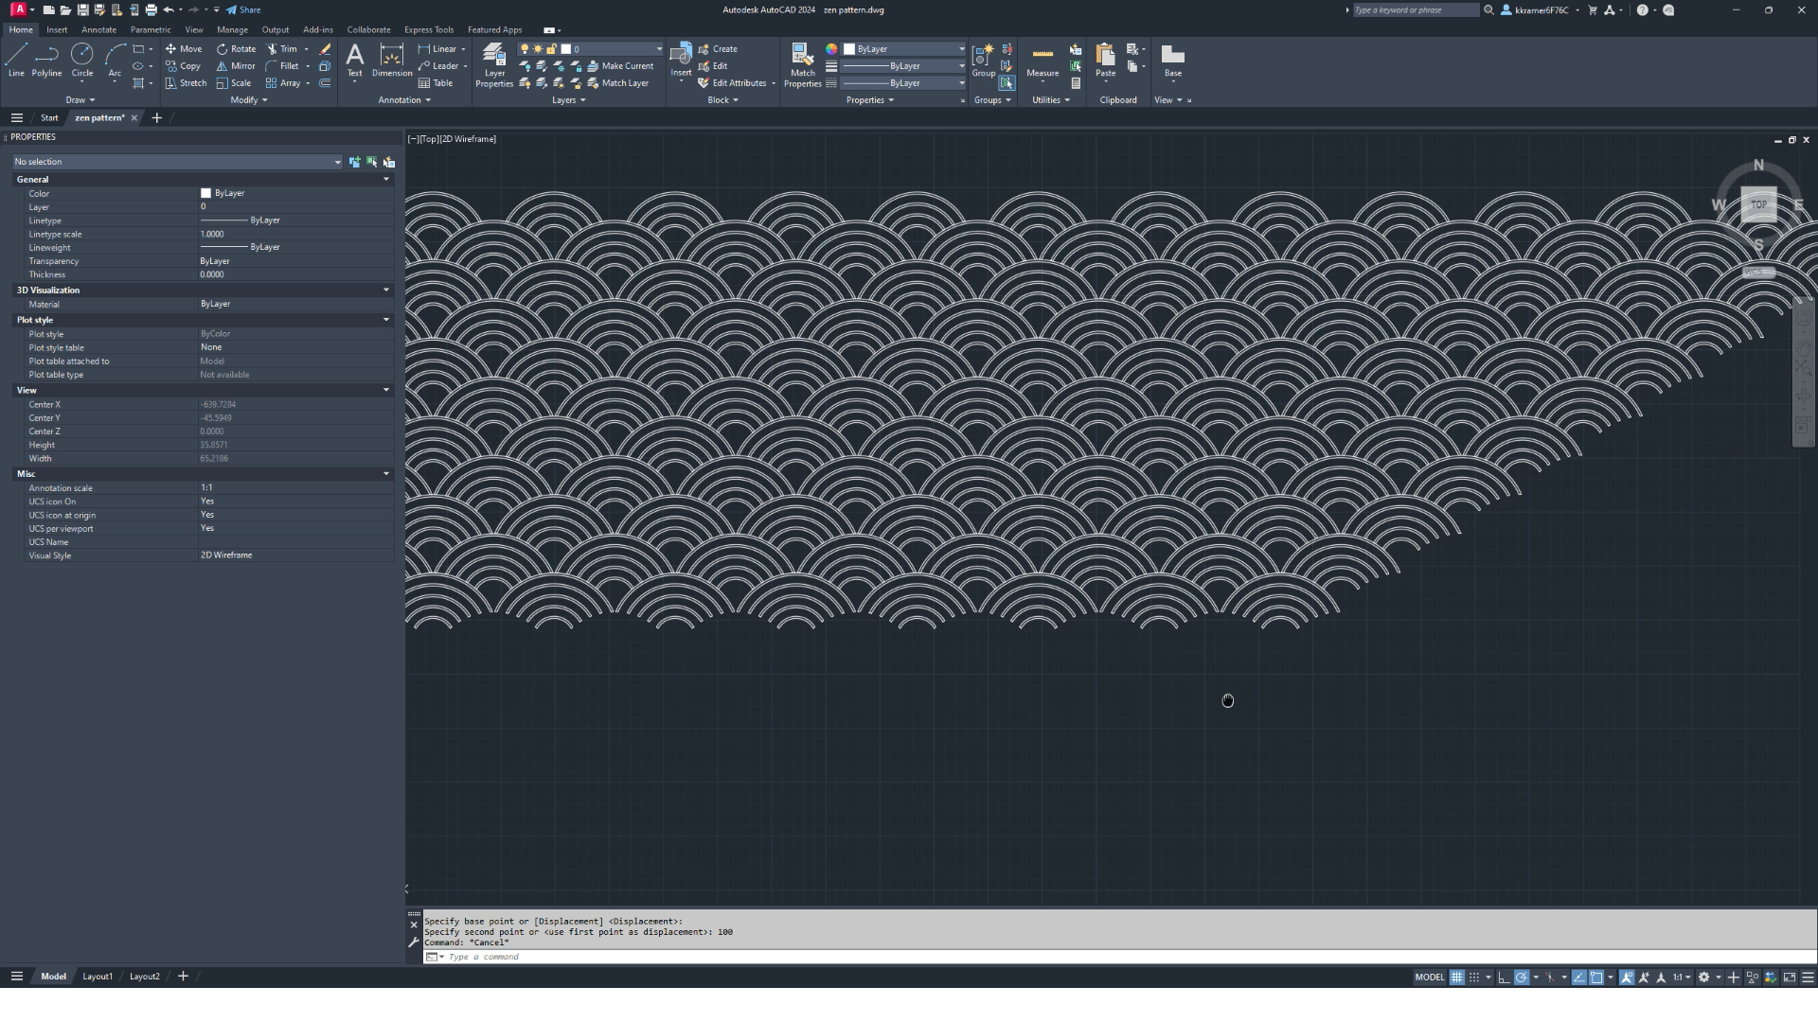Select the Polyline tool
1818x1022 pixels.
coord(46,60)
